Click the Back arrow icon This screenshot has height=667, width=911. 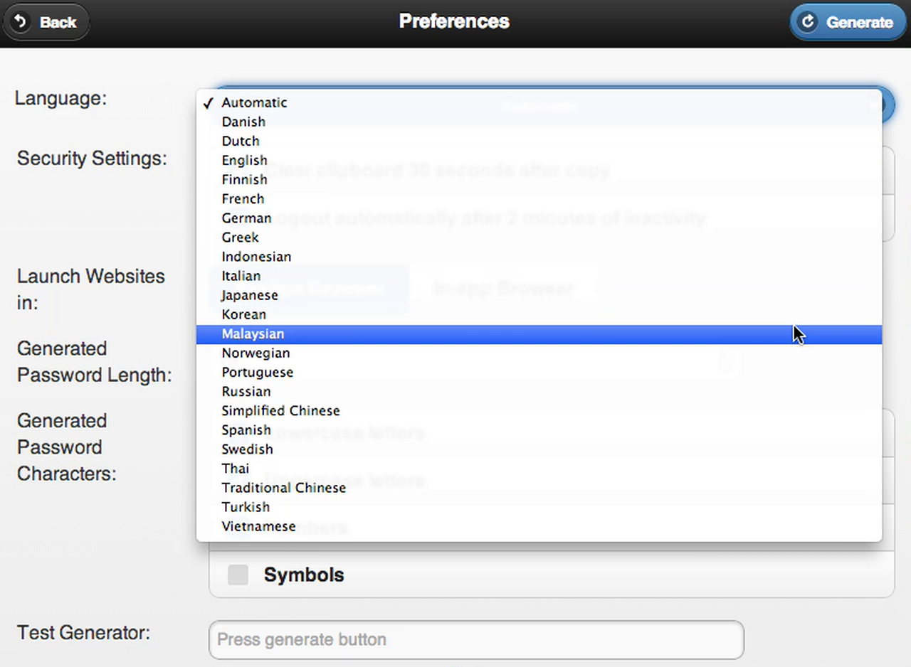[21, 22]
